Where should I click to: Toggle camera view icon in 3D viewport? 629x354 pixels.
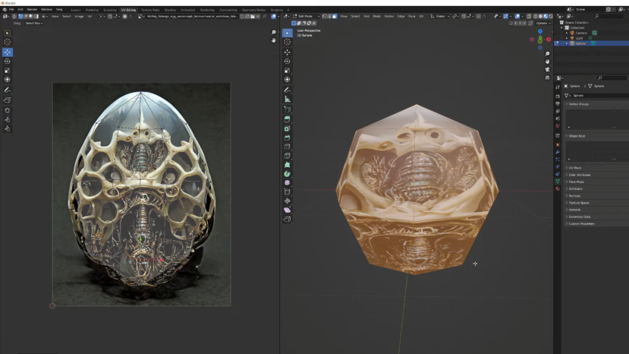[x=547, y=69]
